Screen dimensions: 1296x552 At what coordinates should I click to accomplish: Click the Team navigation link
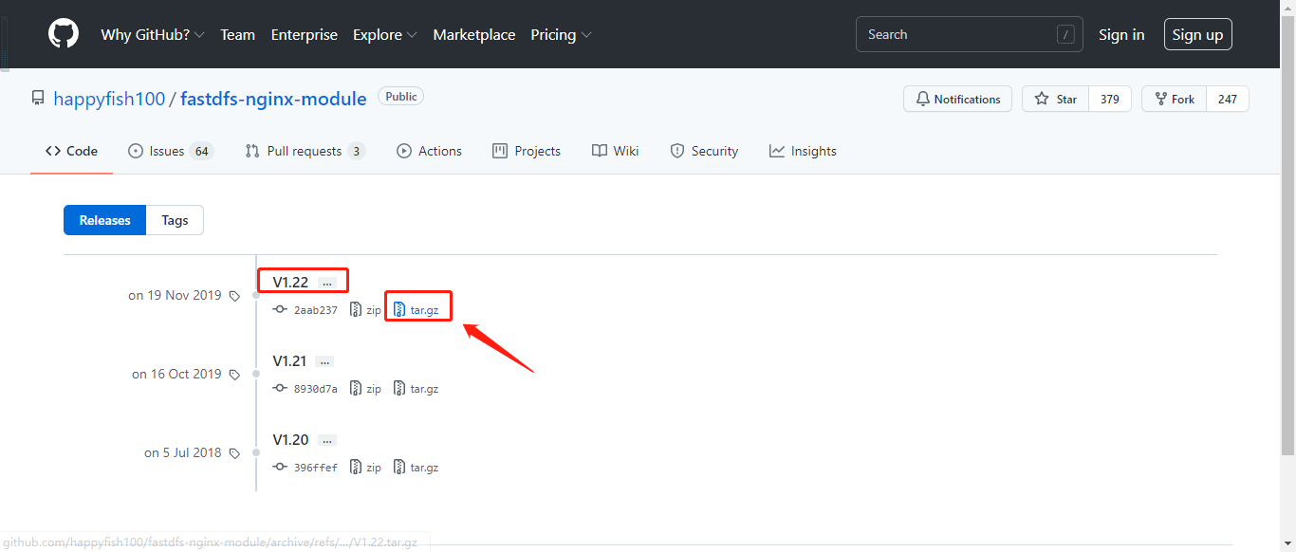coord(237,35)
